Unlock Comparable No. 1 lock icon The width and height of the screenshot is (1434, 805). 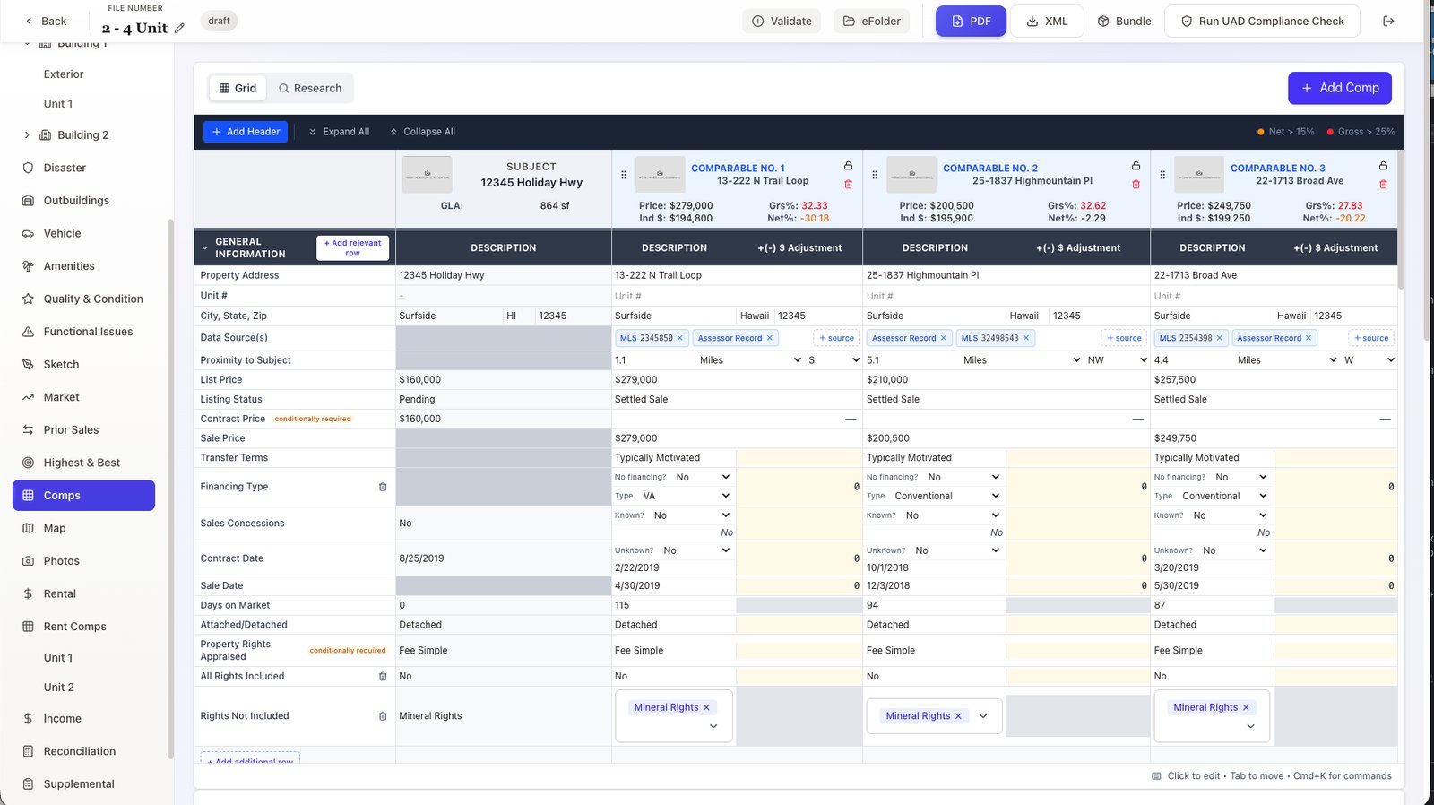click(848, 166)
